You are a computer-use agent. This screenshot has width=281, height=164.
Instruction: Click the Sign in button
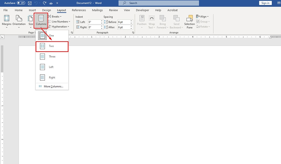tap(265, 3)
